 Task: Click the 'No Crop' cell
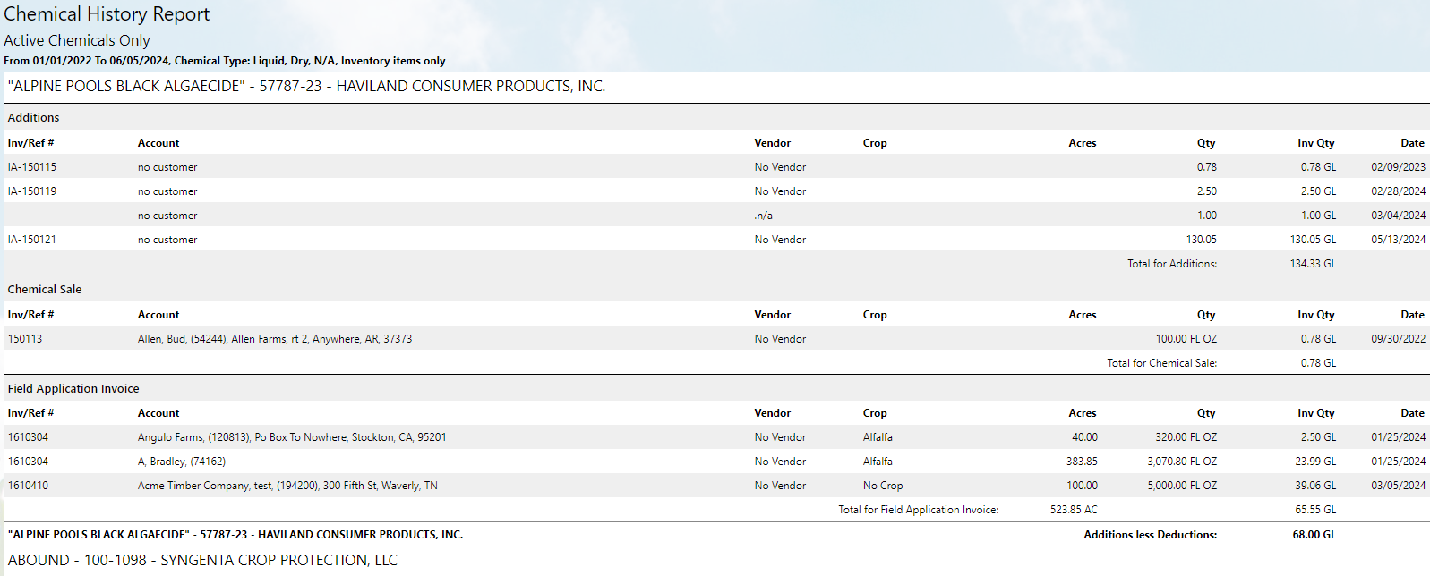(x=883, y=486)
